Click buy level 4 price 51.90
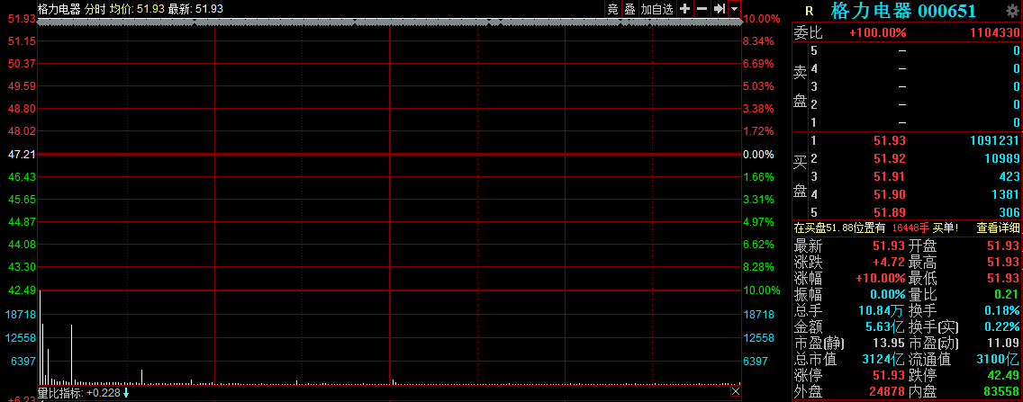The height and width of the screenshot is (402, 1023). [x=889, y=194]
